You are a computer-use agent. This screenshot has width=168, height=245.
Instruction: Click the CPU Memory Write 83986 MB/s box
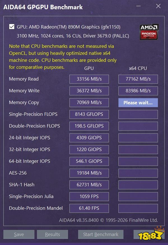(138, 91)
